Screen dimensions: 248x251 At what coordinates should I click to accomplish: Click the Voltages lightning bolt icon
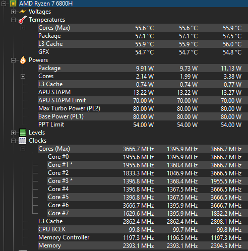click(23, 12)
